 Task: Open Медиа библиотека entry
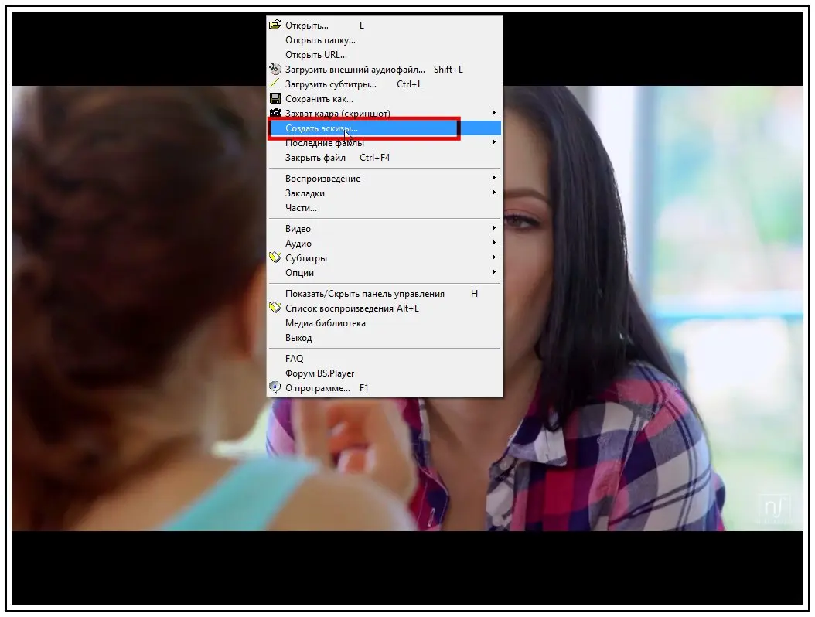point(384,322)
